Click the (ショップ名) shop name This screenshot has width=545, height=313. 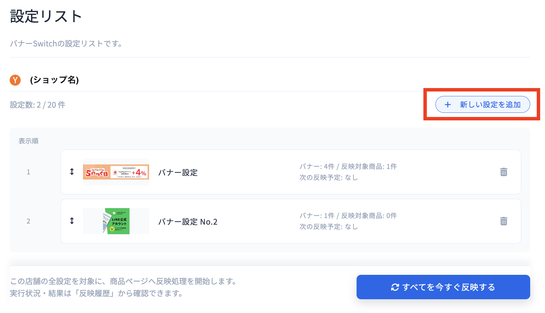pos(54,80)
